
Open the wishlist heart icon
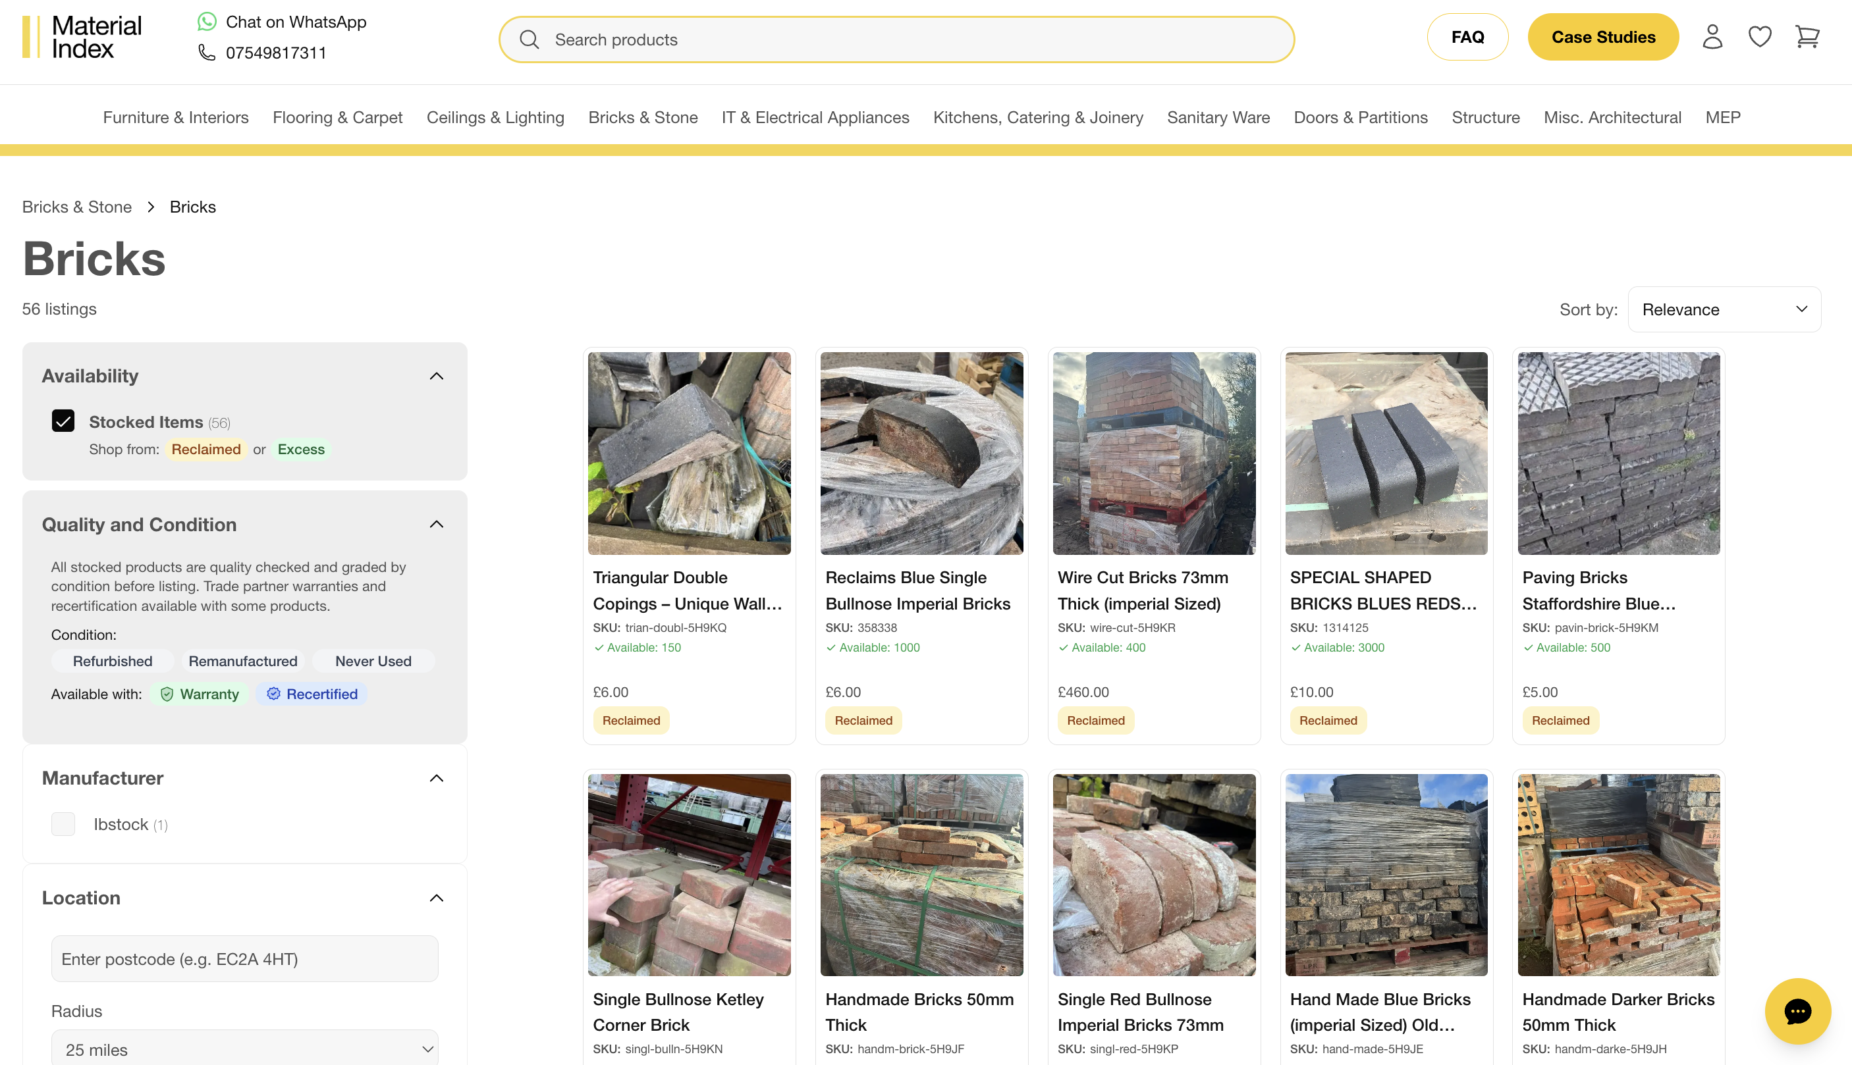tap(1759, 37)
